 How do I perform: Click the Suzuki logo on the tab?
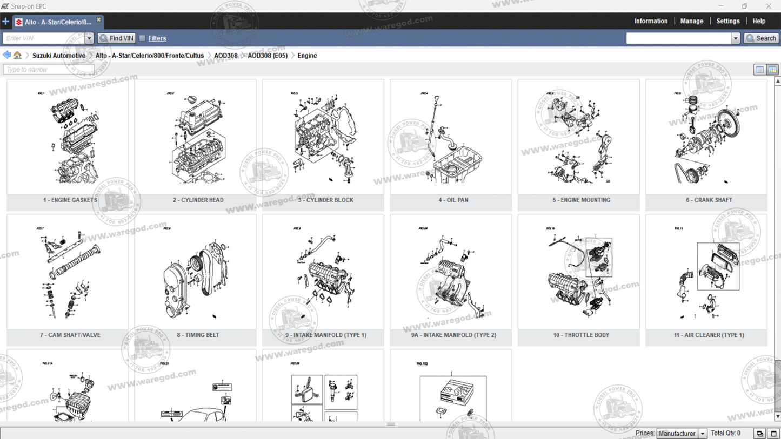(x=18, y=22)
